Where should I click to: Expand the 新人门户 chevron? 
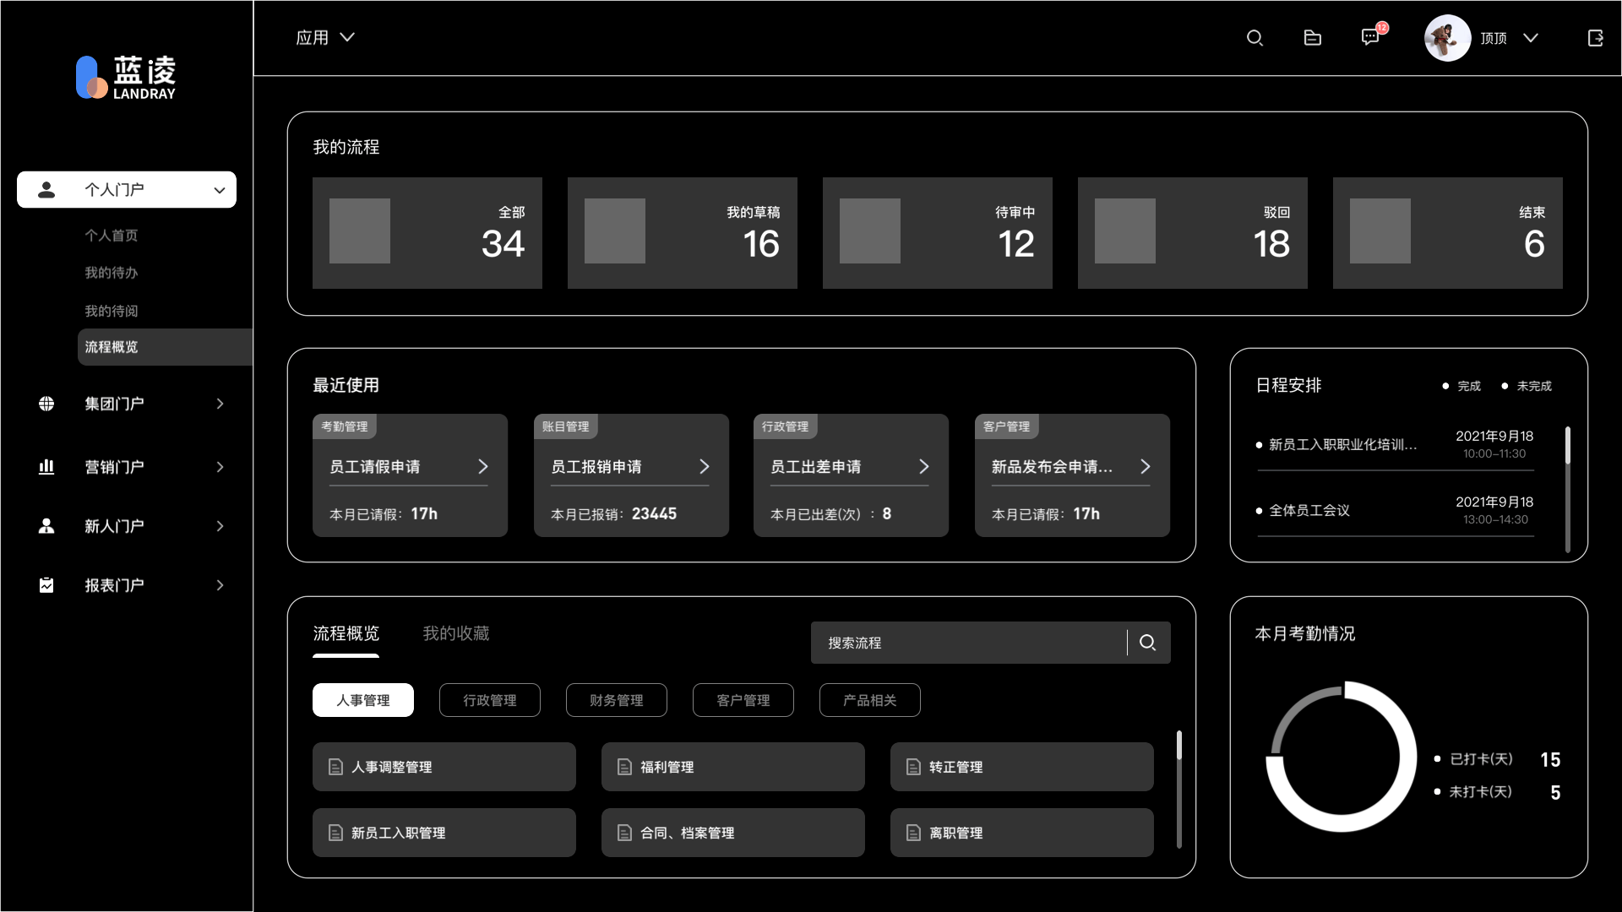(220, 526)
